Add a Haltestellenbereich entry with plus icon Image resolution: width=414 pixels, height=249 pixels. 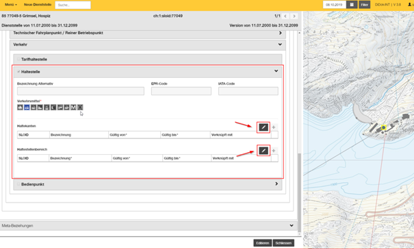tap(274, 151)
